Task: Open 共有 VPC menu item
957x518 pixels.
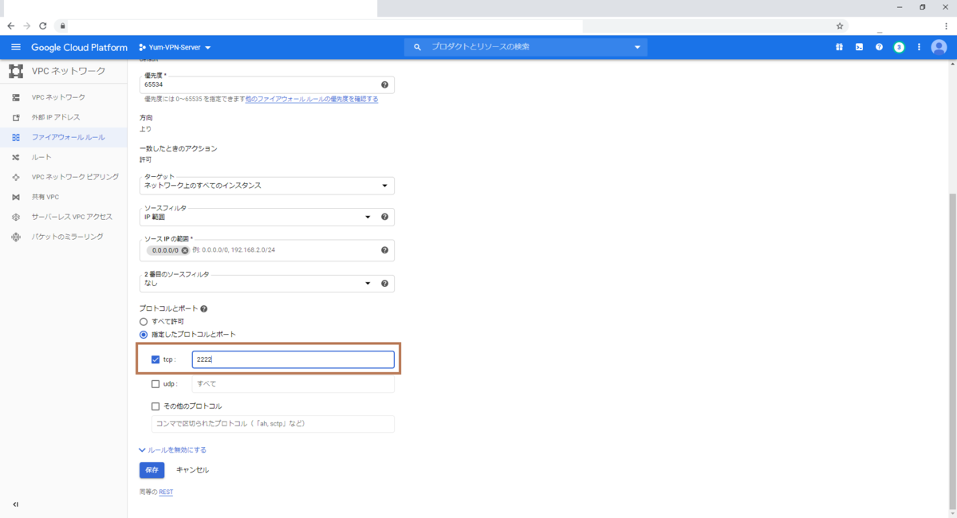Action: point(45,197)
